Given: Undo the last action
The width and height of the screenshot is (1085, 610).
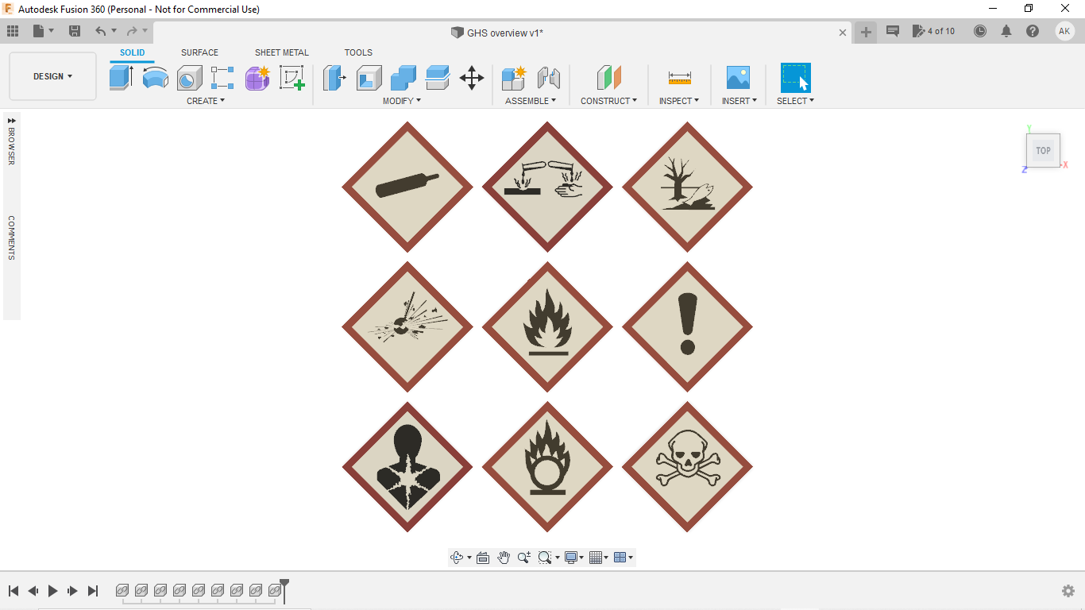Looking at the screenshot, I should [100, 31].
